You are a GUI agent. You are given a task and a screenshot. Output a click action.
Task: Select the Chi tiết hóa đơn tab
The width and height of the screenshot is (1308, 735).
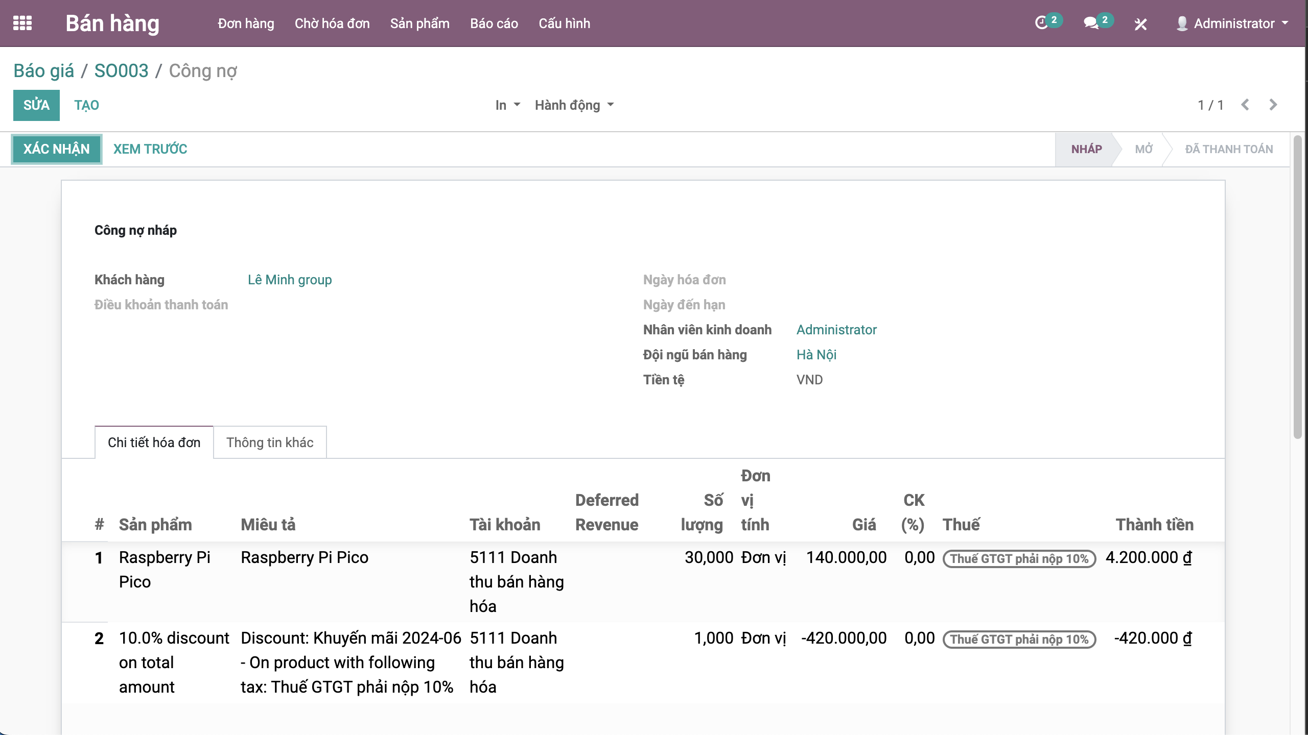[154, 443]
